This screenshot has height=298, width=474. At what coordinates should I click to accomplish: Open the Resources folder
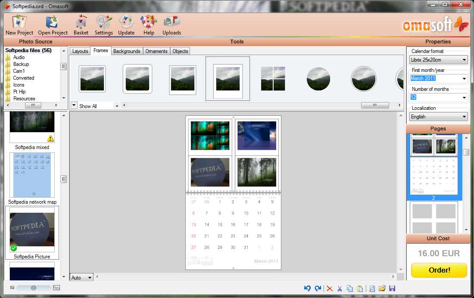[24, 99]
